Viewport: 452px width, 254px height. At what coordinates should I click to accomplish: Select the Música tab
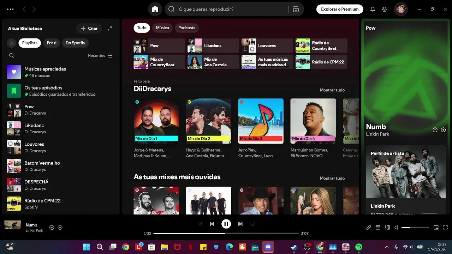click(162, 28)
